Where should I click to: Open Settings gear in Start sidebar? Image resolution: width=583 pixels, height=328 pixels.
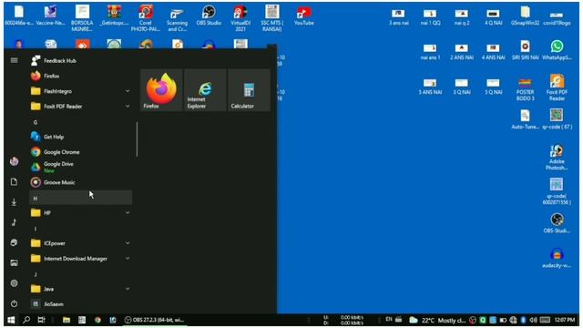(x=15, y=283)
